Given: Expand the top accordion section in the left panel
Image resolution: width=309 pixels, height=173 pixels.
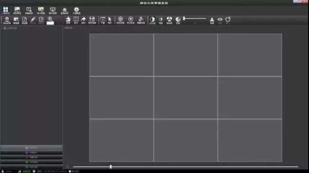Looking at the screenshot, I should pyautogui.click(x=31, y=147).
